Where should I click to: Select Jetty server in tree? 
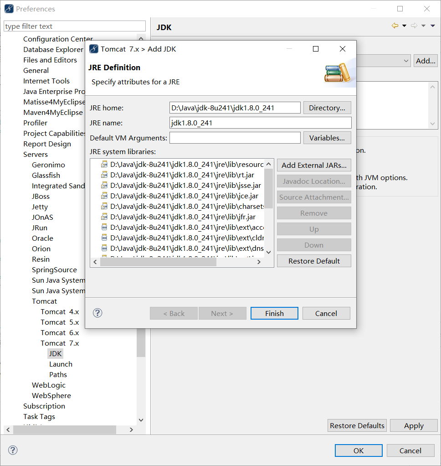tap(40, 207)
